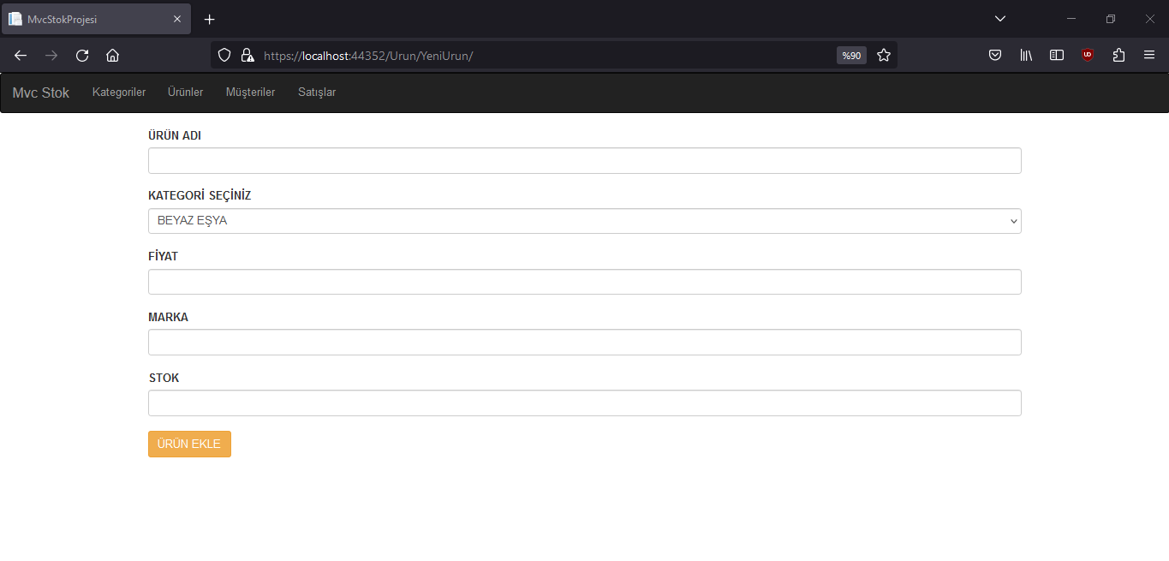Click the %90 zoom indicator
The image size is (1169, 561).
tap(850, 55)
